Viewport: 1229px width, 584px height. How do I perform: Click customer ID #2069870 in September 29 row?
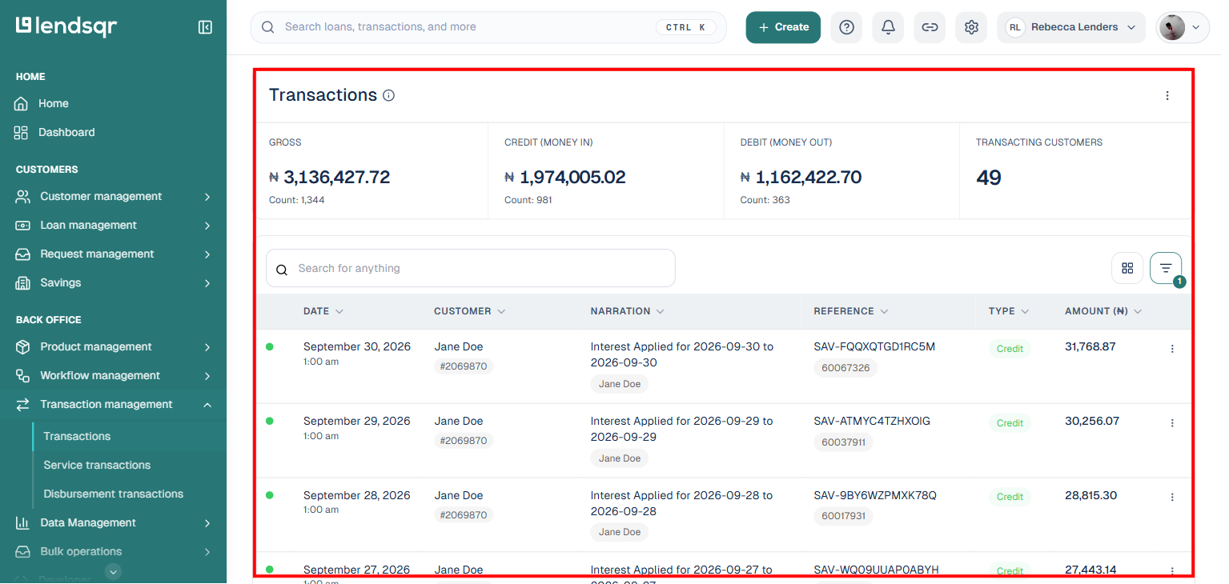(464, 441)
